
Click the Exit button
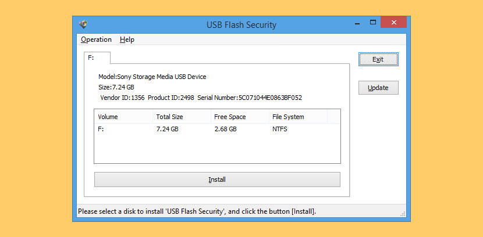click(378, 59)
